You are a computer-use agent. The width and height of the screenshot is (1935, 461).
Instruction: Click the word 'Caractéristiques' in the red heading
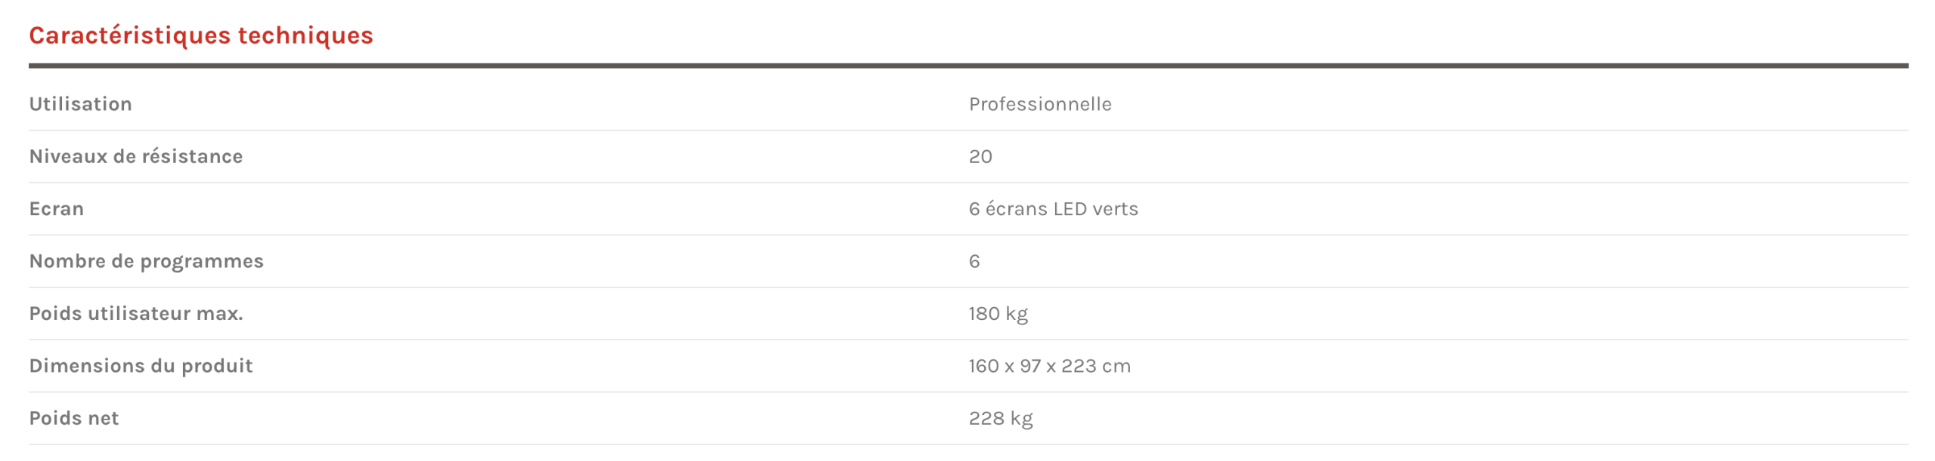(129, 35)
